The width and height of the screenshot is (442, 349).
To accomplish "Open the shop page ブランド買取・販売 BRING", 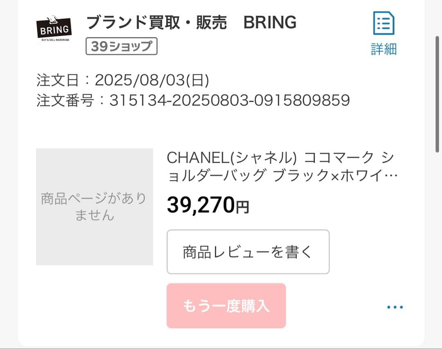I will [x=190, y=22].
